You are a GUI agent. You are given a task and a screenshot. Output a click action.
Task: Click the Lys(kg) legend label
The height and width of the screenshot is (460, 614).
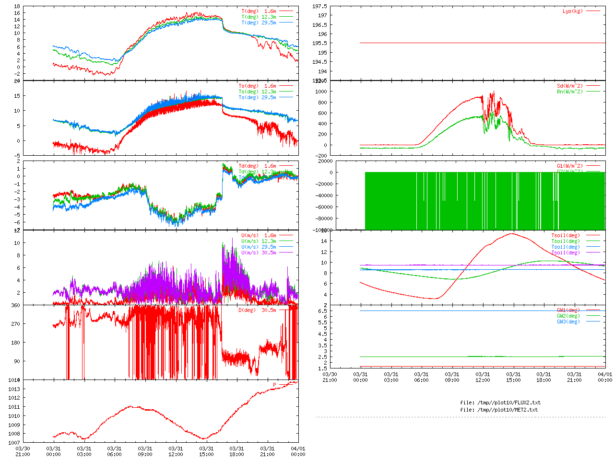click(x=573, y=11)
